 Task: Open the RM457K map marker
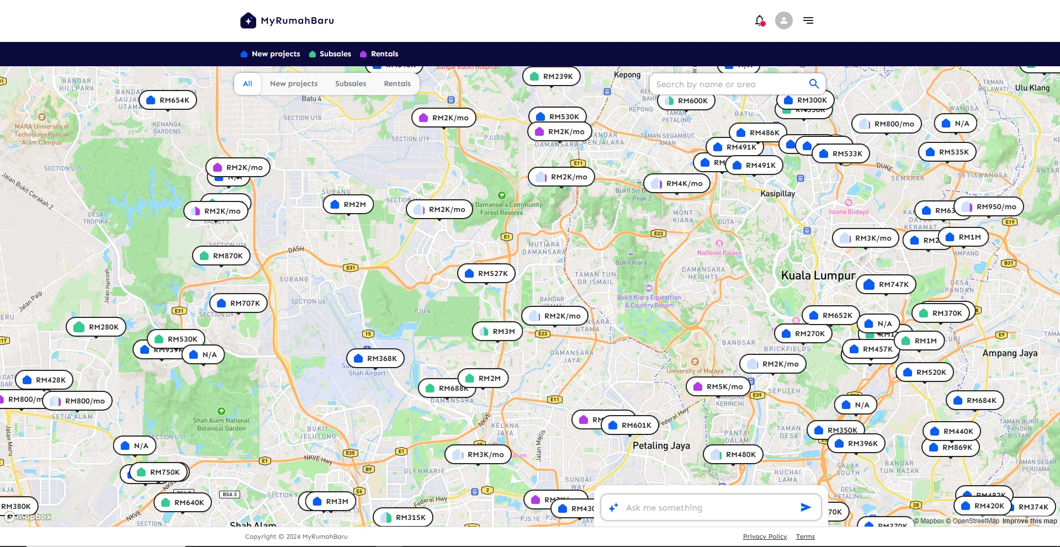pos(871,349)
